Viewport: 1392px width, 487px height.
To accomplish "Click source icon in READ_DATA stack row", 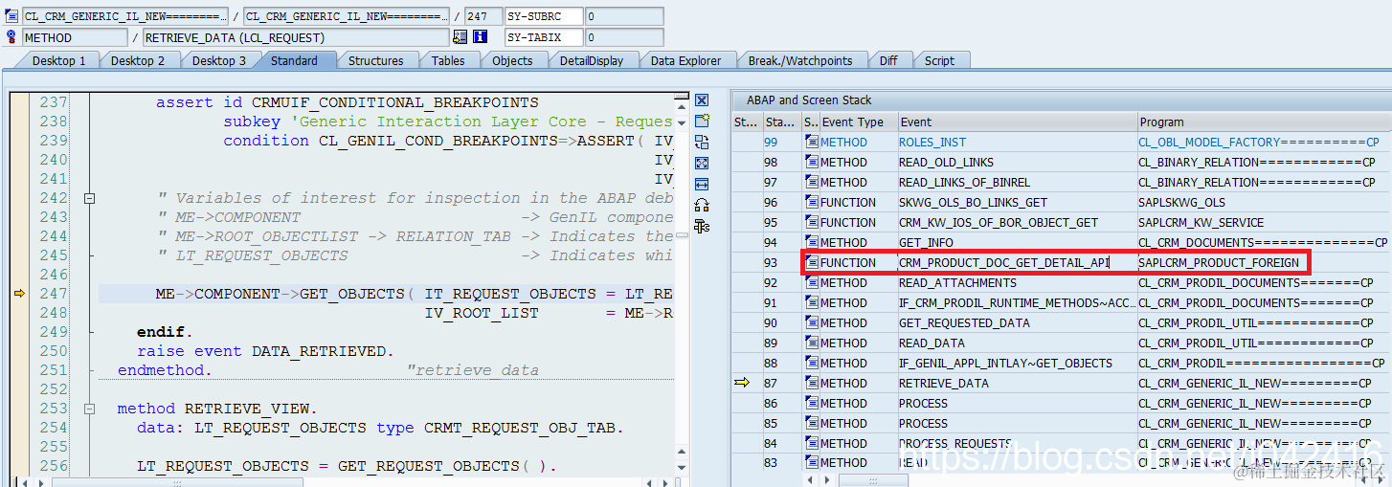I will pyautogui.click(x=812, y=343).
